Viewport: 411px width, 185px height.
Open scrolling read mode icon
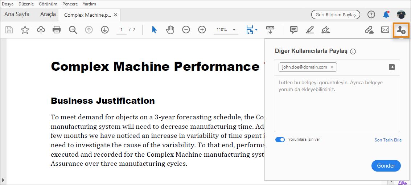tap(270, 30)
